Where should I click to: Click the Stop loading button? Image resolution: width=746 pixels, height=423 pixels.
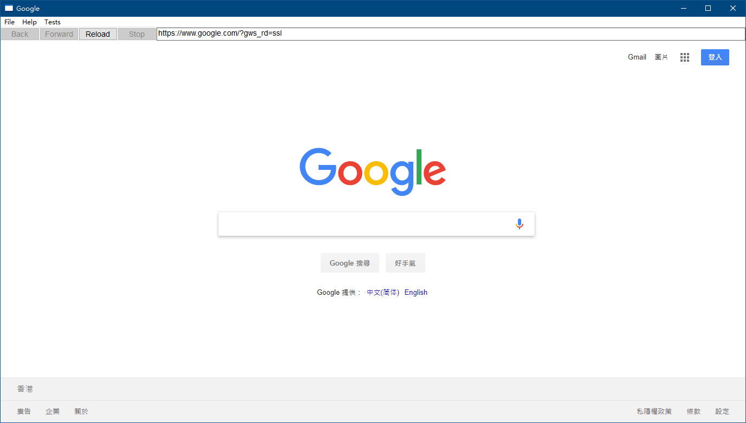point(137,34)
